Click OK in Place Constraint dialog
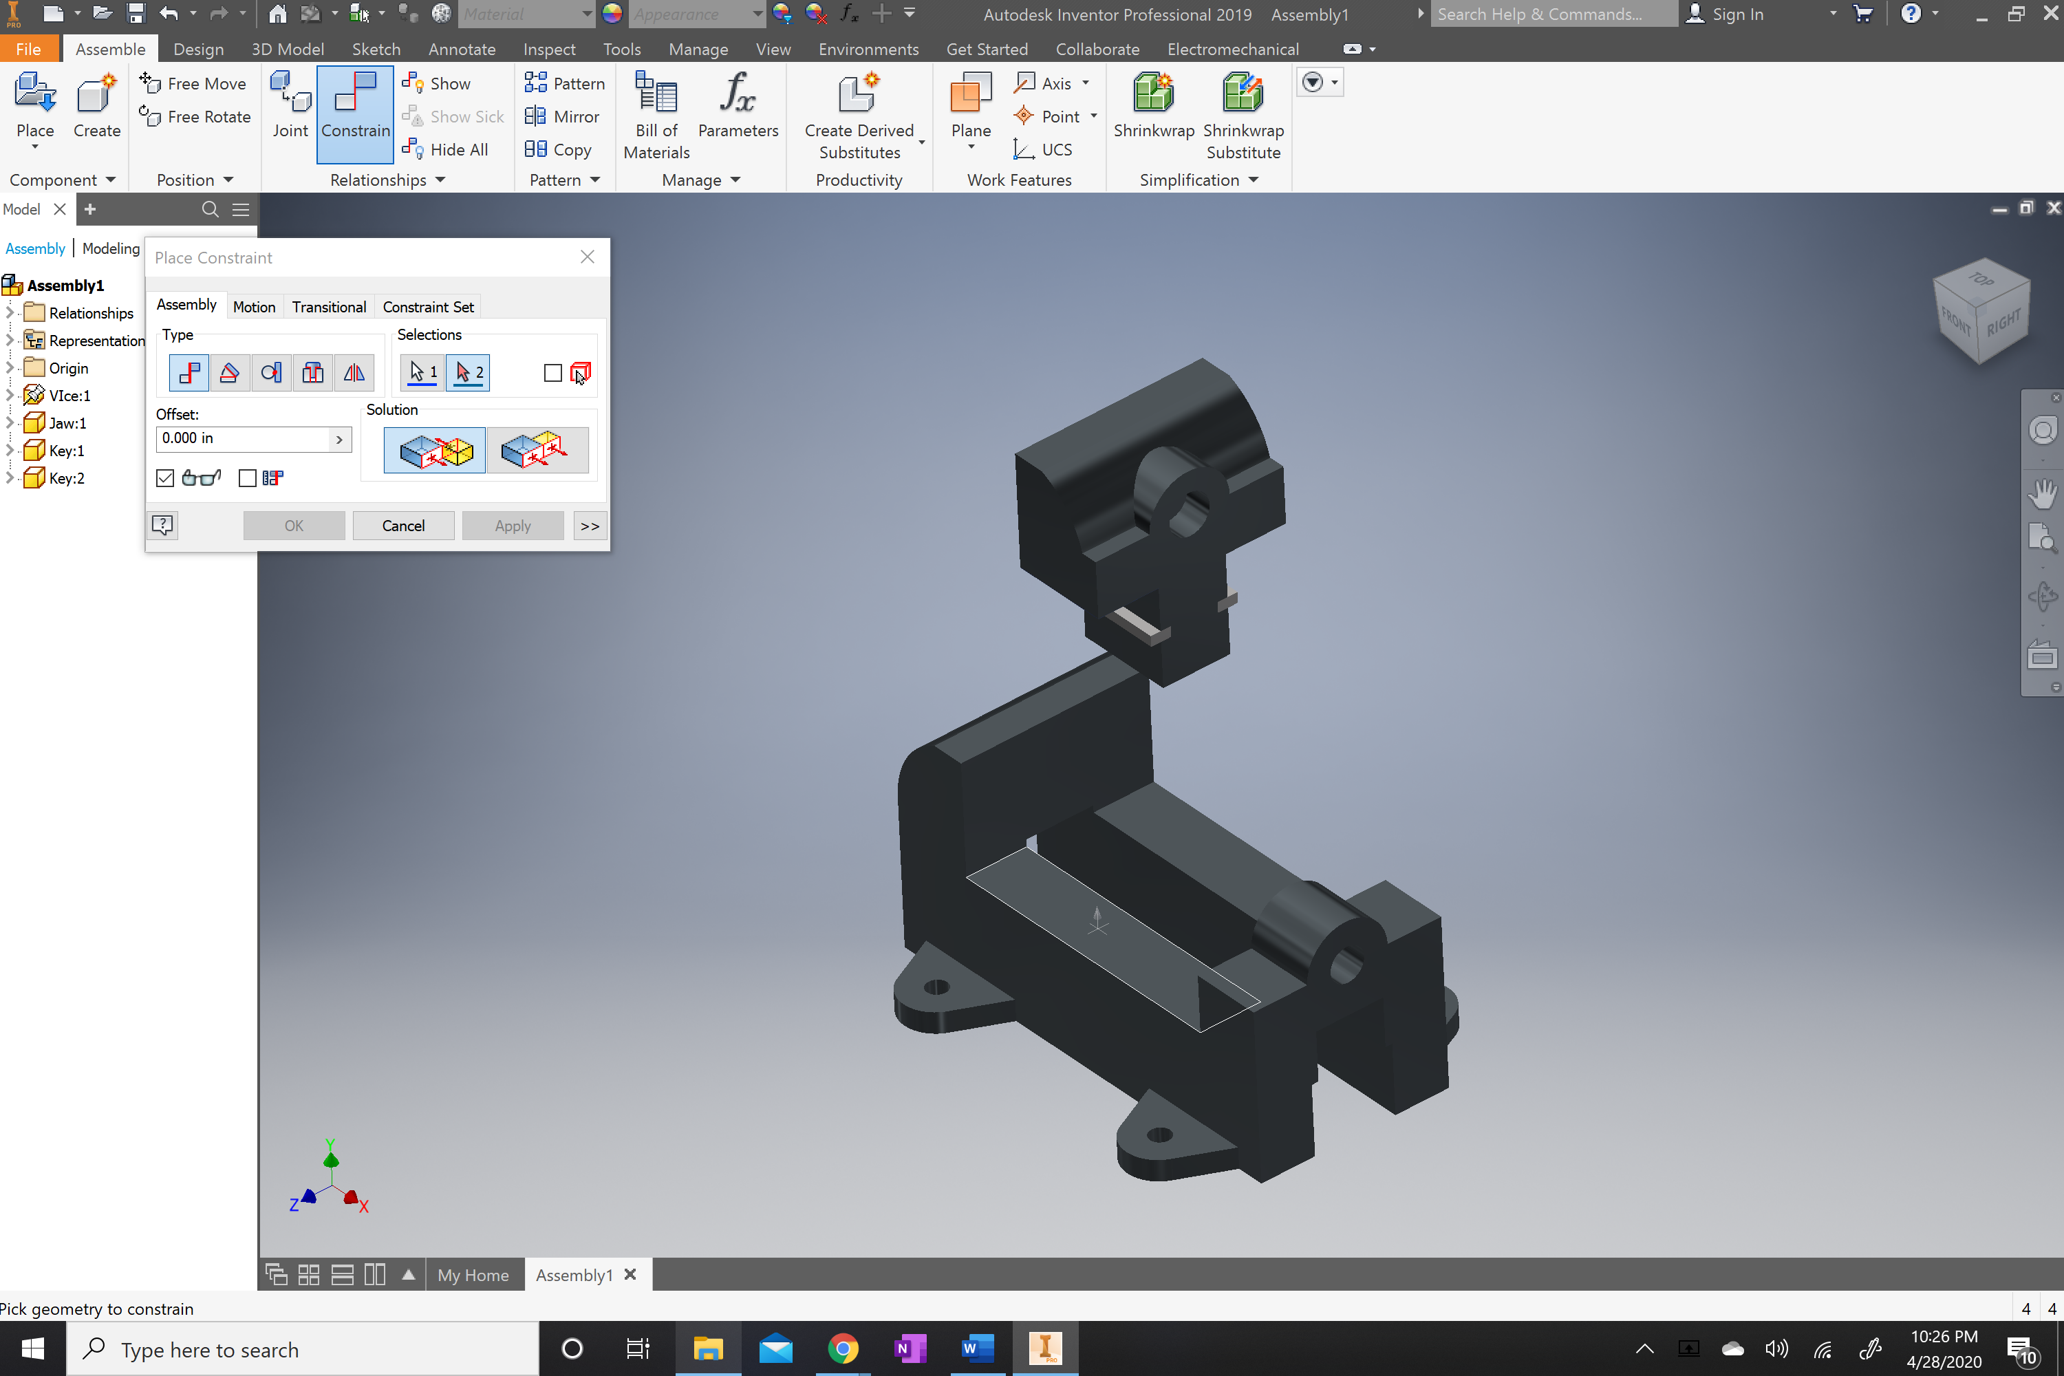 [x=294, y=526]
